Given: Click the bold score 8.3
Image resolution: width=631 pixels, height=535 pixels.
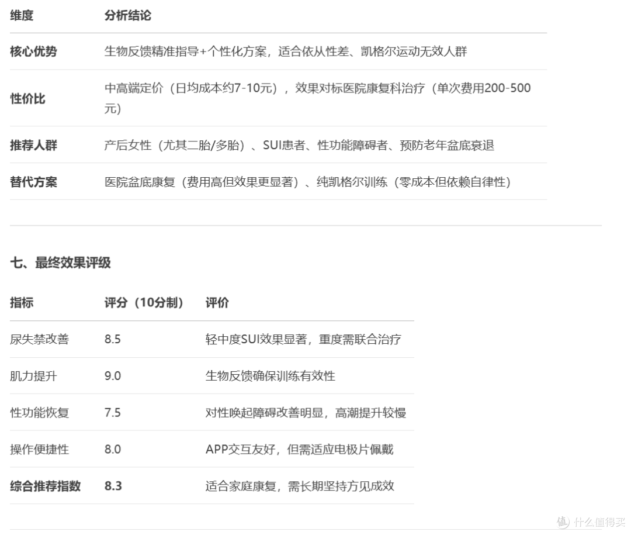Looking at the screenshot, I should (x=113, y=486).
